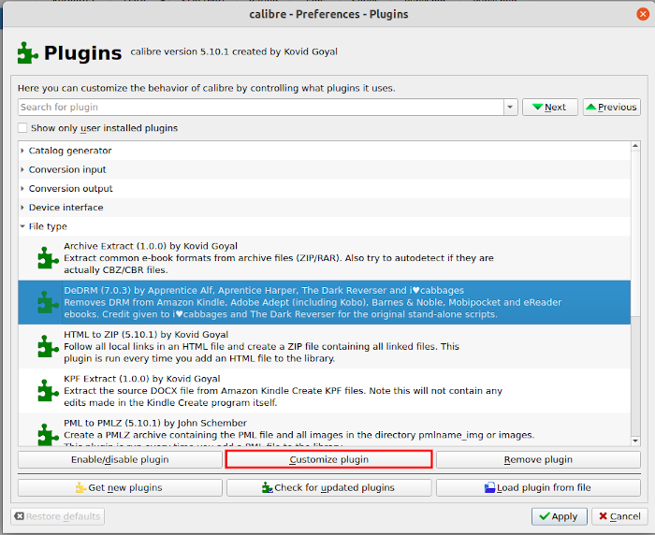The width and height of the screenshot is (655, 535).
Task: Click the KPF Extract plugin icon
Action: pyautogui.click(x=48, y=391)
